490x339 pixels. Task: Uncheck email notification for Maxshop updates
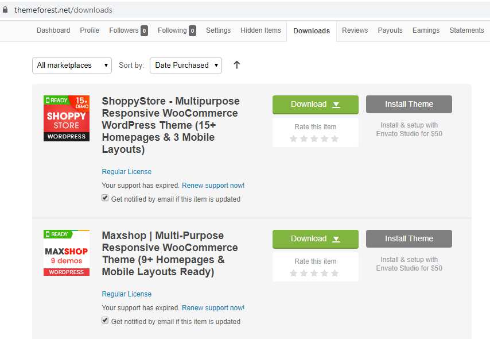(x=105, y=321)
